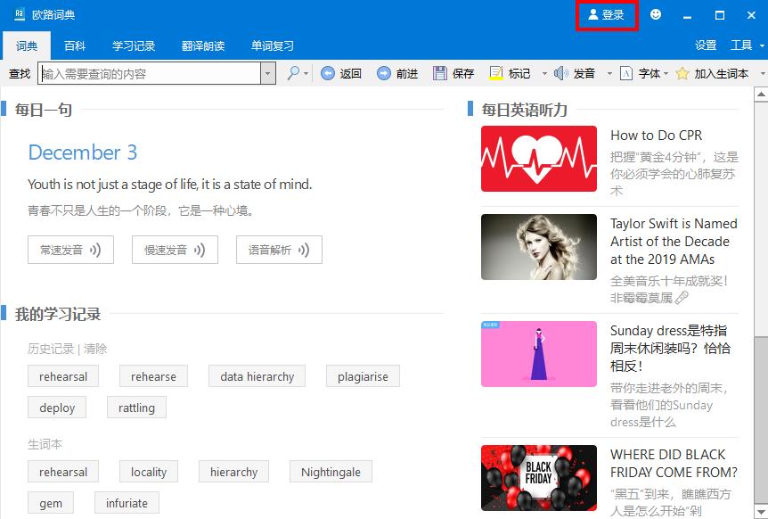Screen dimensions: 768x519
Task: Switch to the 百科 encyclopedia tab
Action: point(75,45)
